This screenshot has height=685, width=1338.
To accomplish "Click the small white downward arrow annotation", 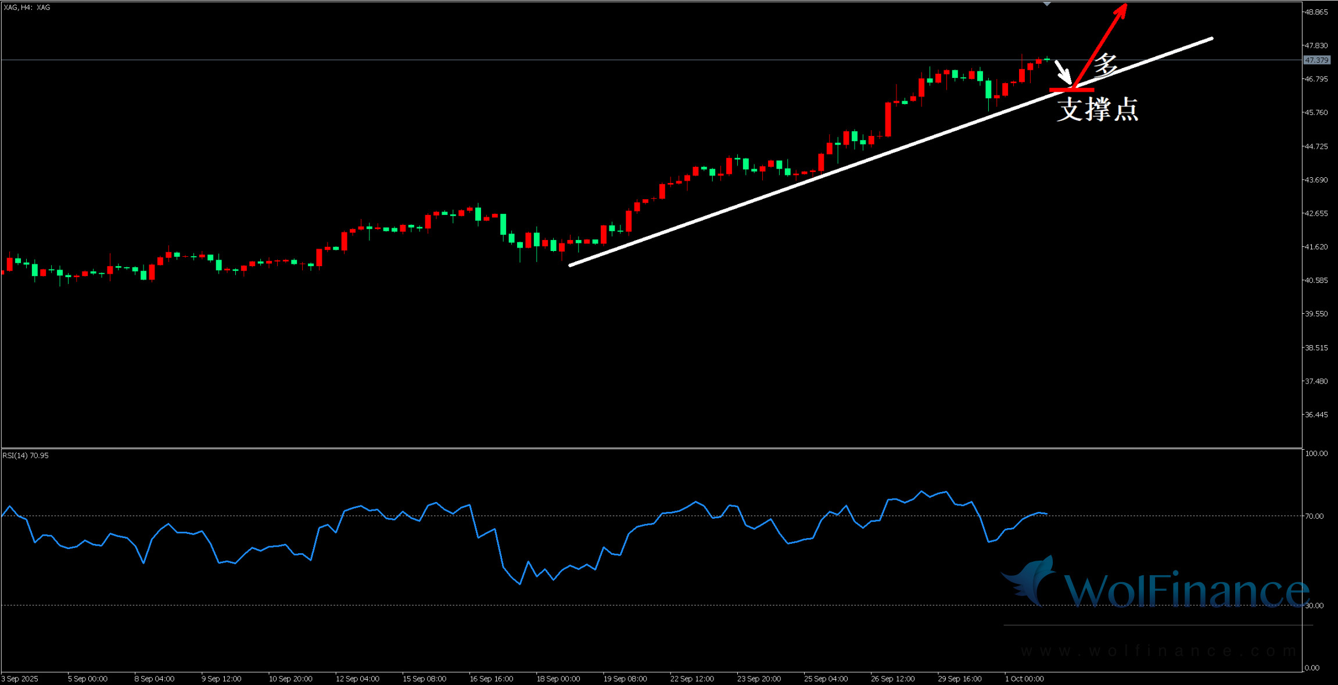I will 1063,71.
